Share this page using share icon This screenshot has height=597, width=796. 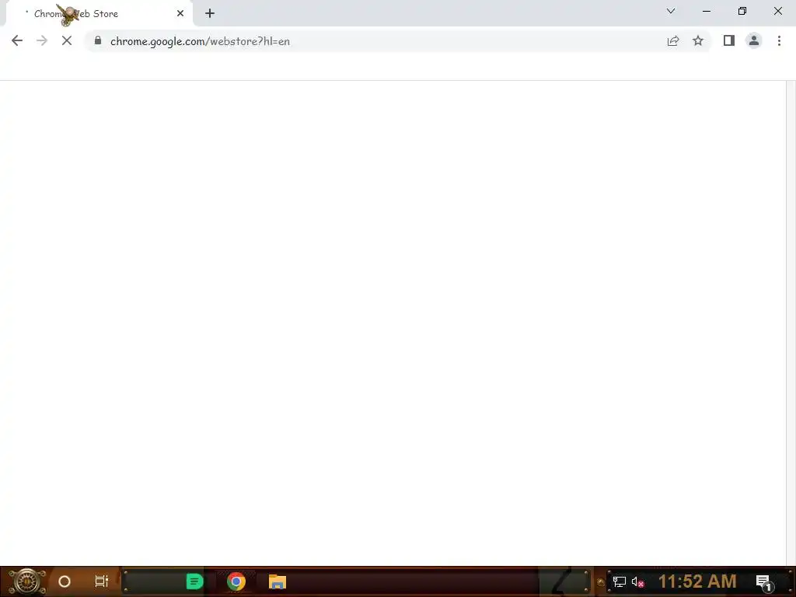(673, 40)
